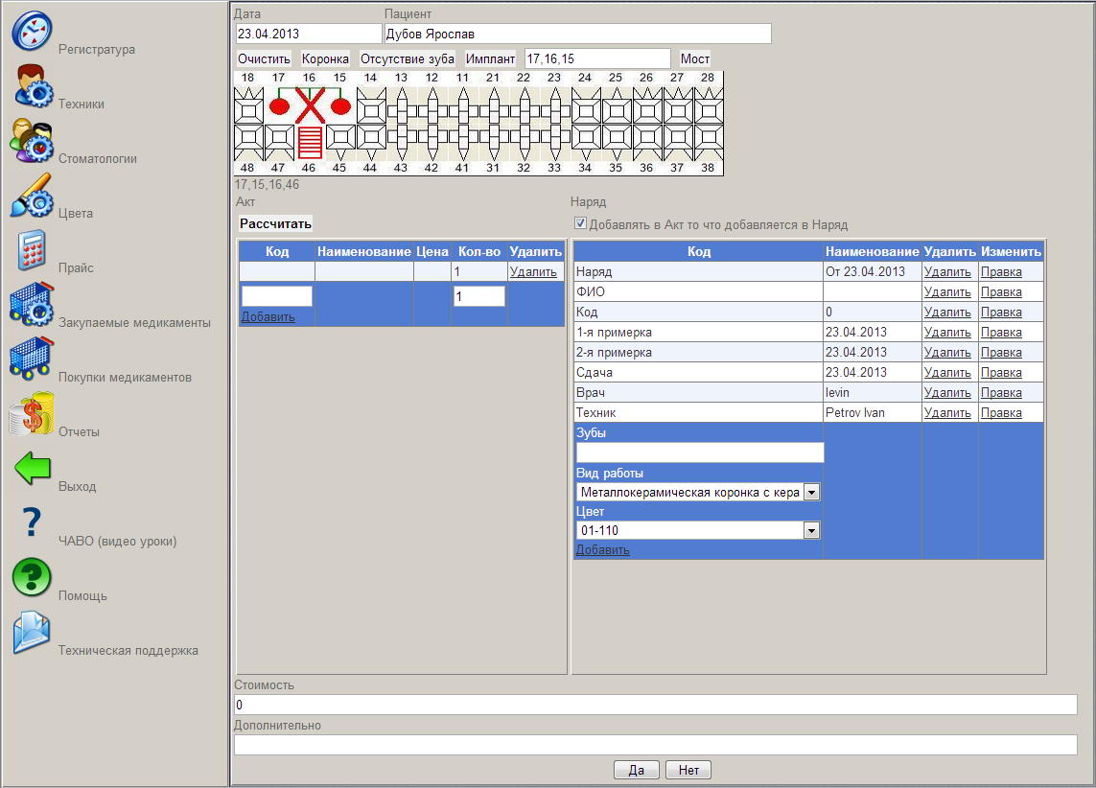1096x788 pixels.
Task: Open the Цвет 01-110 dropdown
Action: [x=811, y=530]
